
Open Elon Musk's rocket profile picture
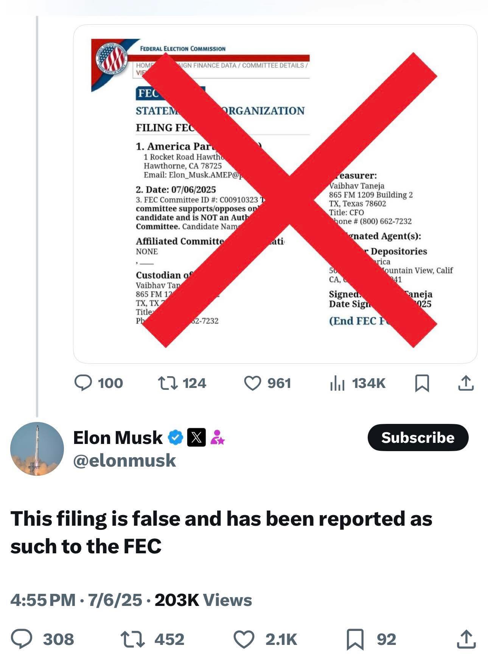[37, 449]
